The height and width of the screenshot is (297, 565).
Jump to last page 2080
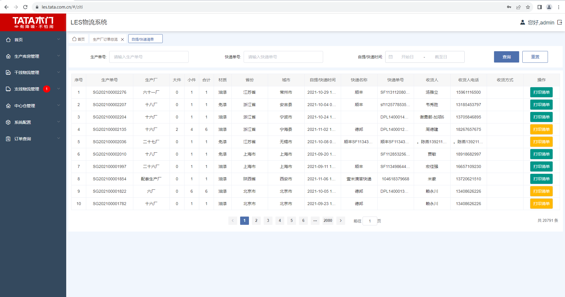click(x=328, y=220)
